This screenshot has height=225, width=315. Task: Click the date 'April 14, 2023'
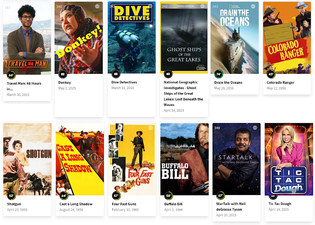point(174,110)
